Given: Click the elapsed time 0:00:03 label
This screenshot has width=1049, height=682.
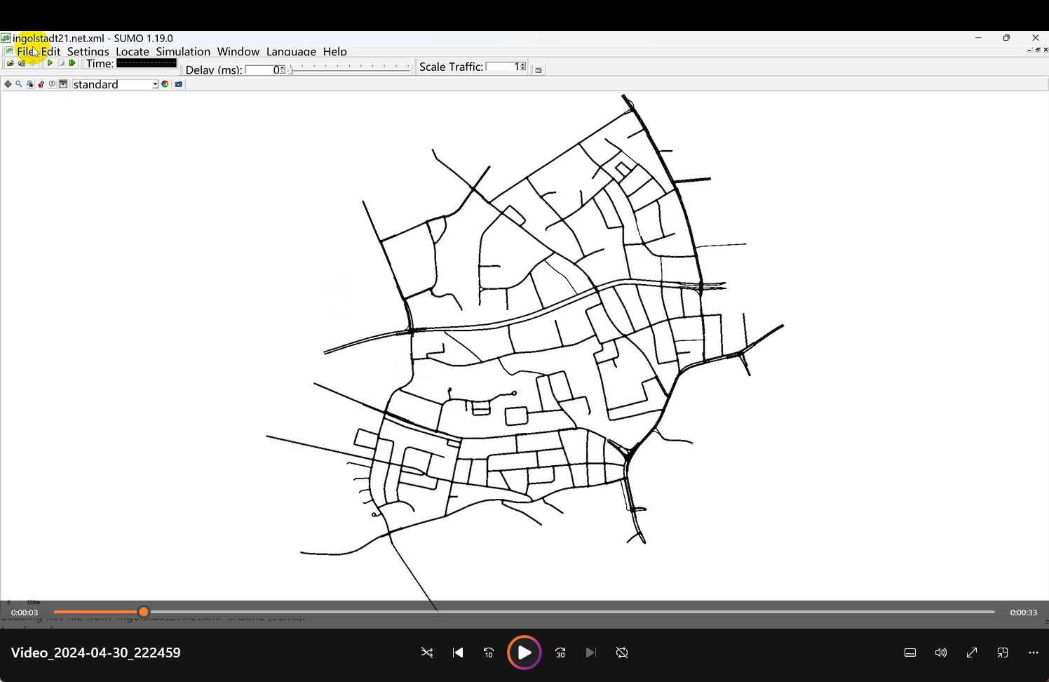Looking at the screenshot, I should click(x=25, y=613).
